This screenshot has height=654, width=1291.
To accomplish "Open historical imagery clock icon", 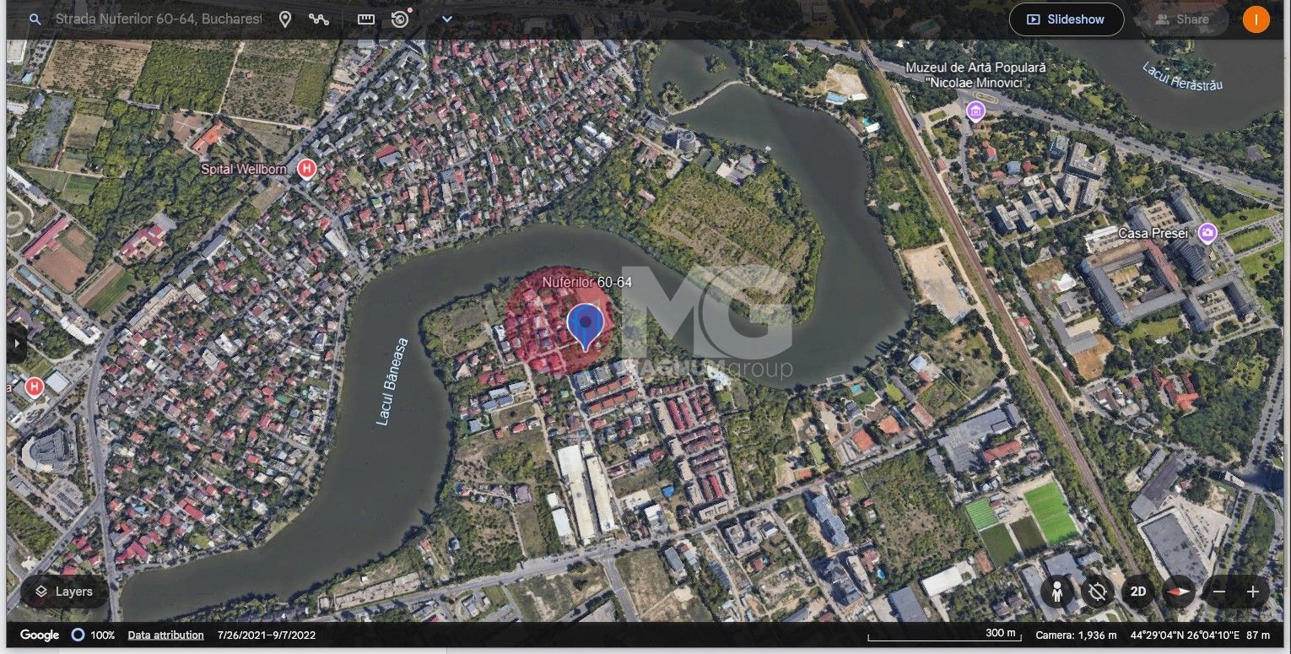I will coord(400,19).
